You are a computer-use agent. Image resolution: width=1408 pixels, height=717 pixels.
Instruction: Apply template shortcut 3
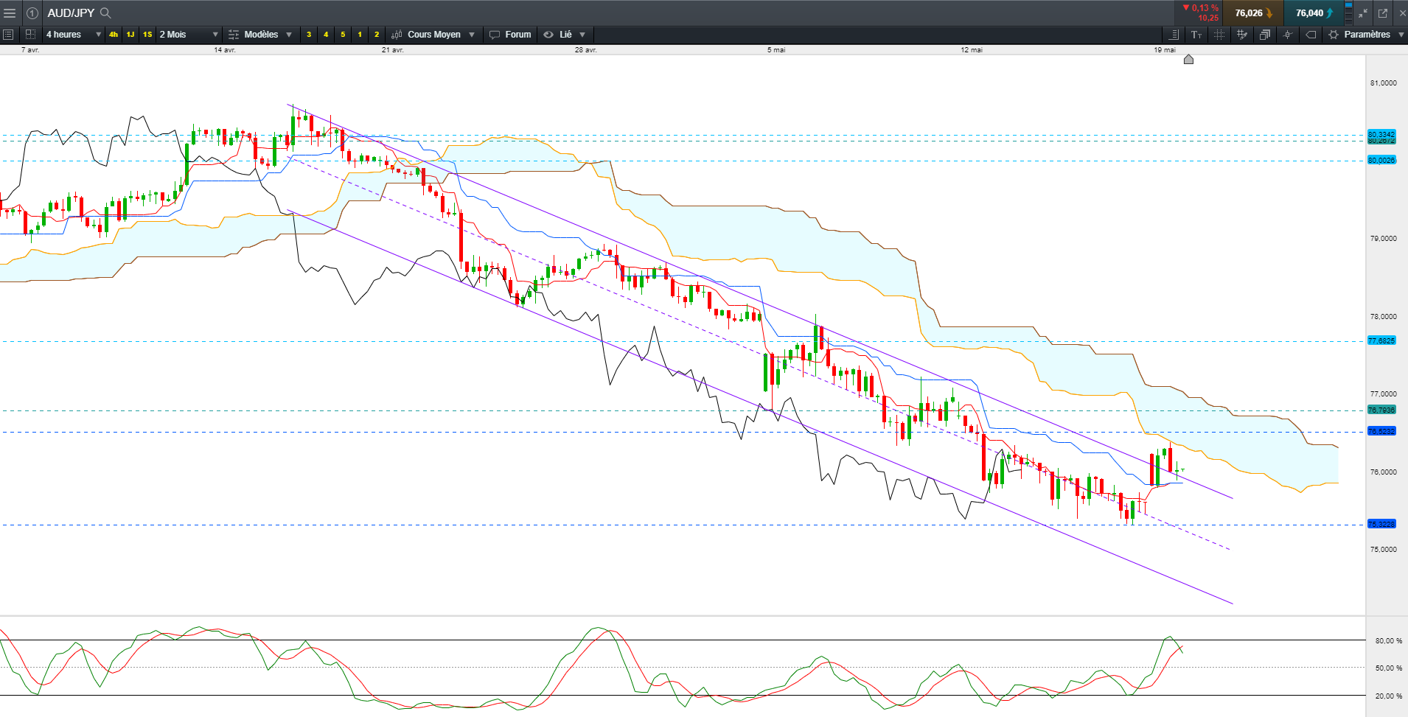click(309, 35)
